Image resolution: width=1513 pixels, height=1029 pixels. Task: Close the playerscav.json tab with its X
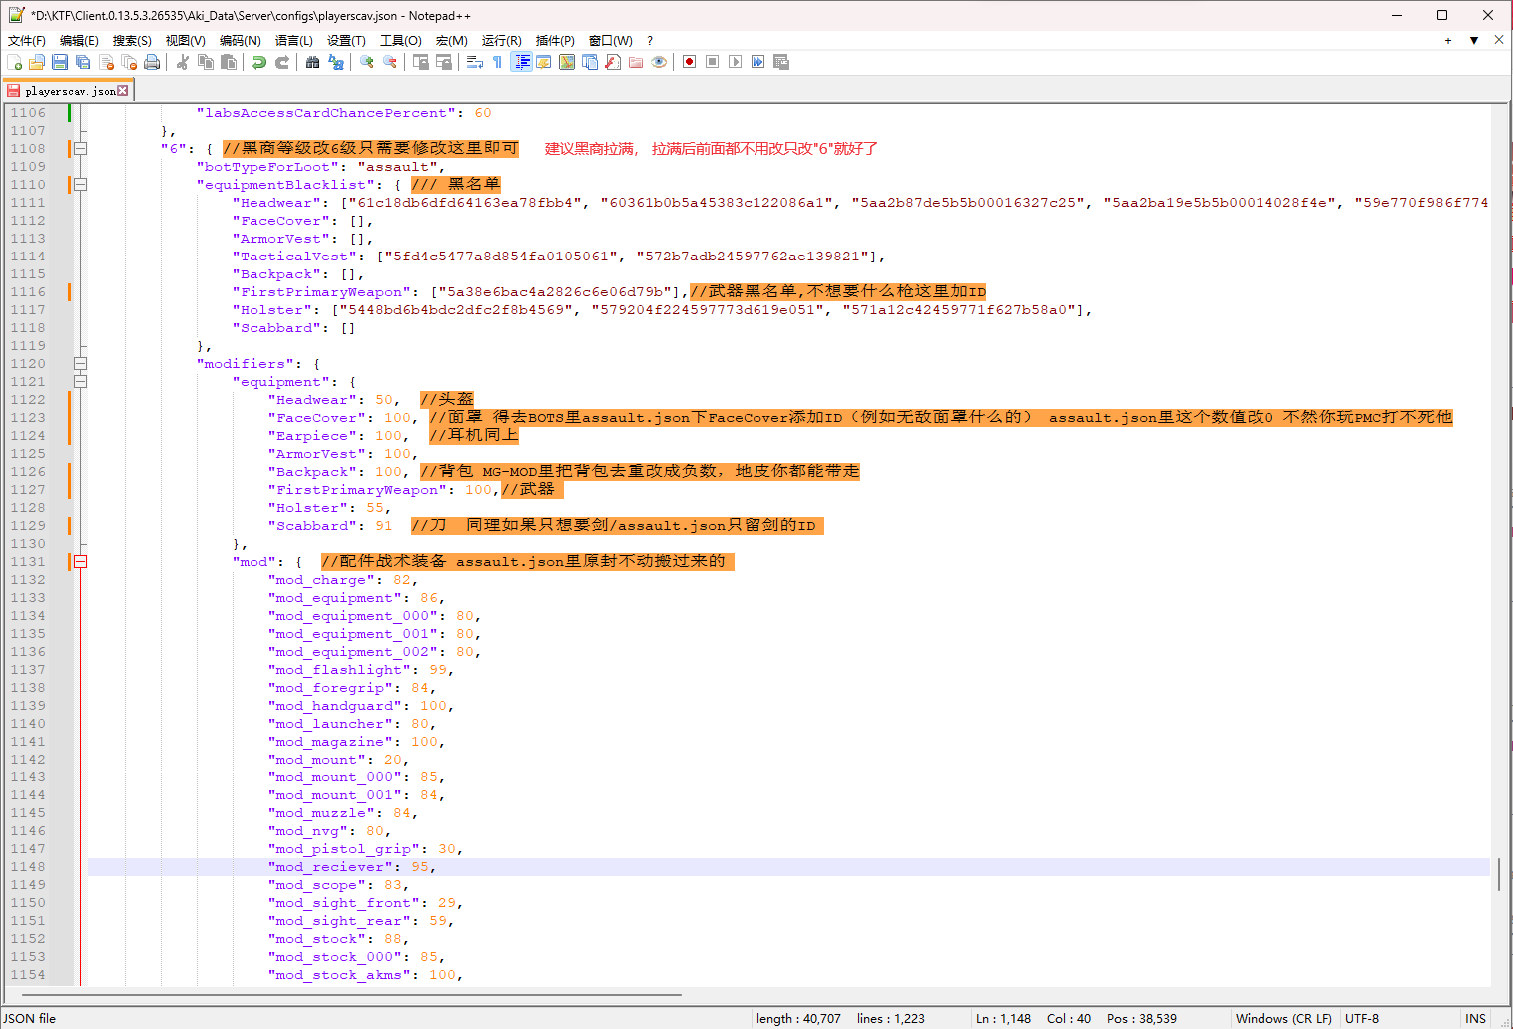pos(123,91)
